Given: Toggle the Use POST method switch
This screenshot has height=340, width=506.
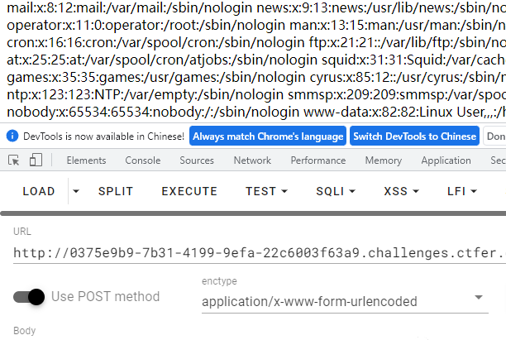Looking at the screenshot, I should (29, 297).
